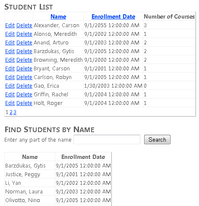199x206 pixels.
Task: Click the Search button
Action: [x=157, y=139]
